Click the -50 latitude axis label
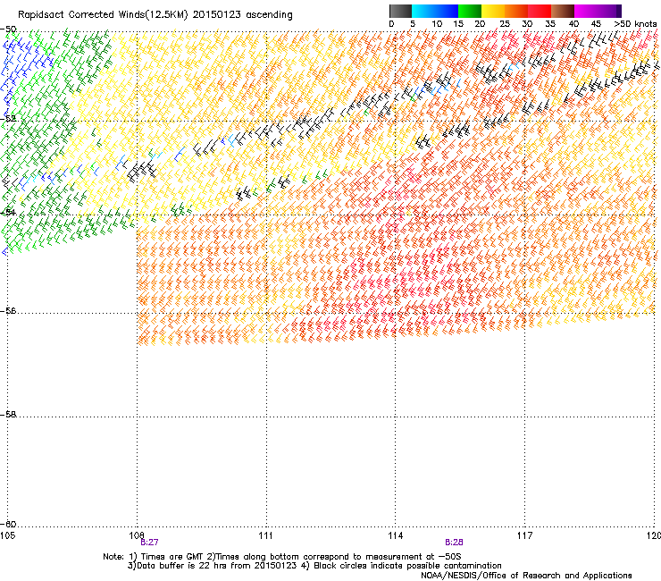Viewport: 661px width, 581px height. click(x=8, y=29)
